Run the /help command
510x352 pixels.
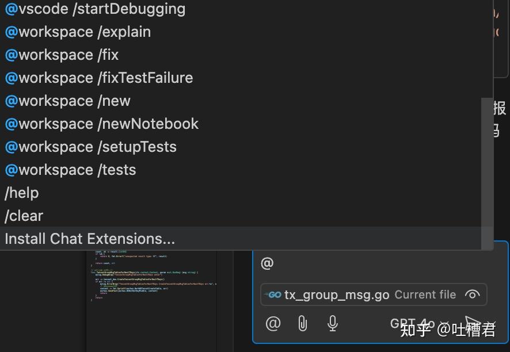coord(21,193)
